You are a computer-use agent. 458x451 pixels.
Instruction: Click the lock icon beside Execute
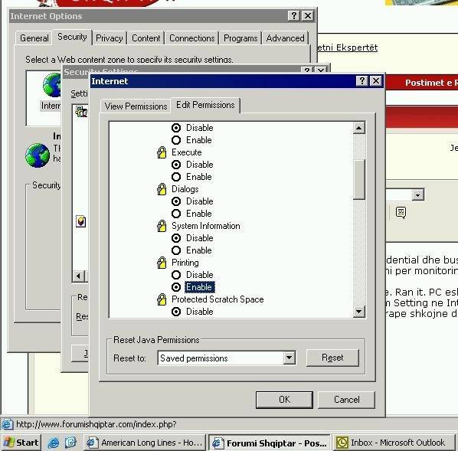162,152
